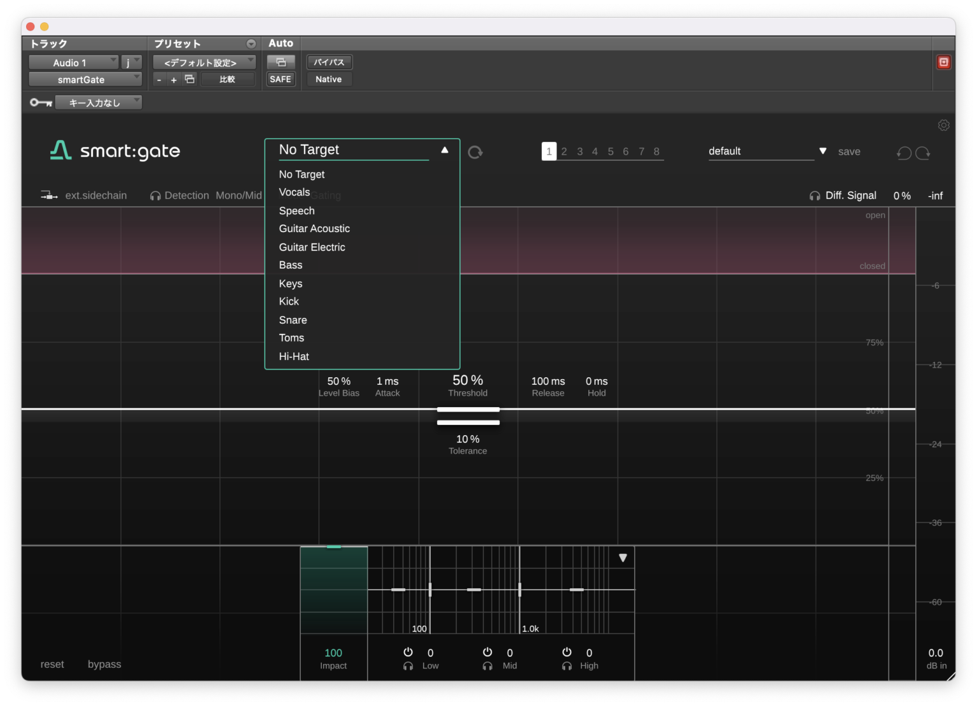Toggle the Mid band power button

487,651
